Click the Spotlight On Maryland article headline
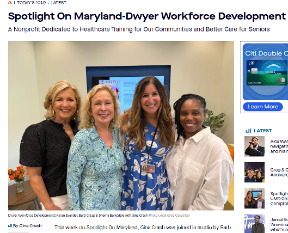This screenshot has height=233, width=288. click(147, 16)
